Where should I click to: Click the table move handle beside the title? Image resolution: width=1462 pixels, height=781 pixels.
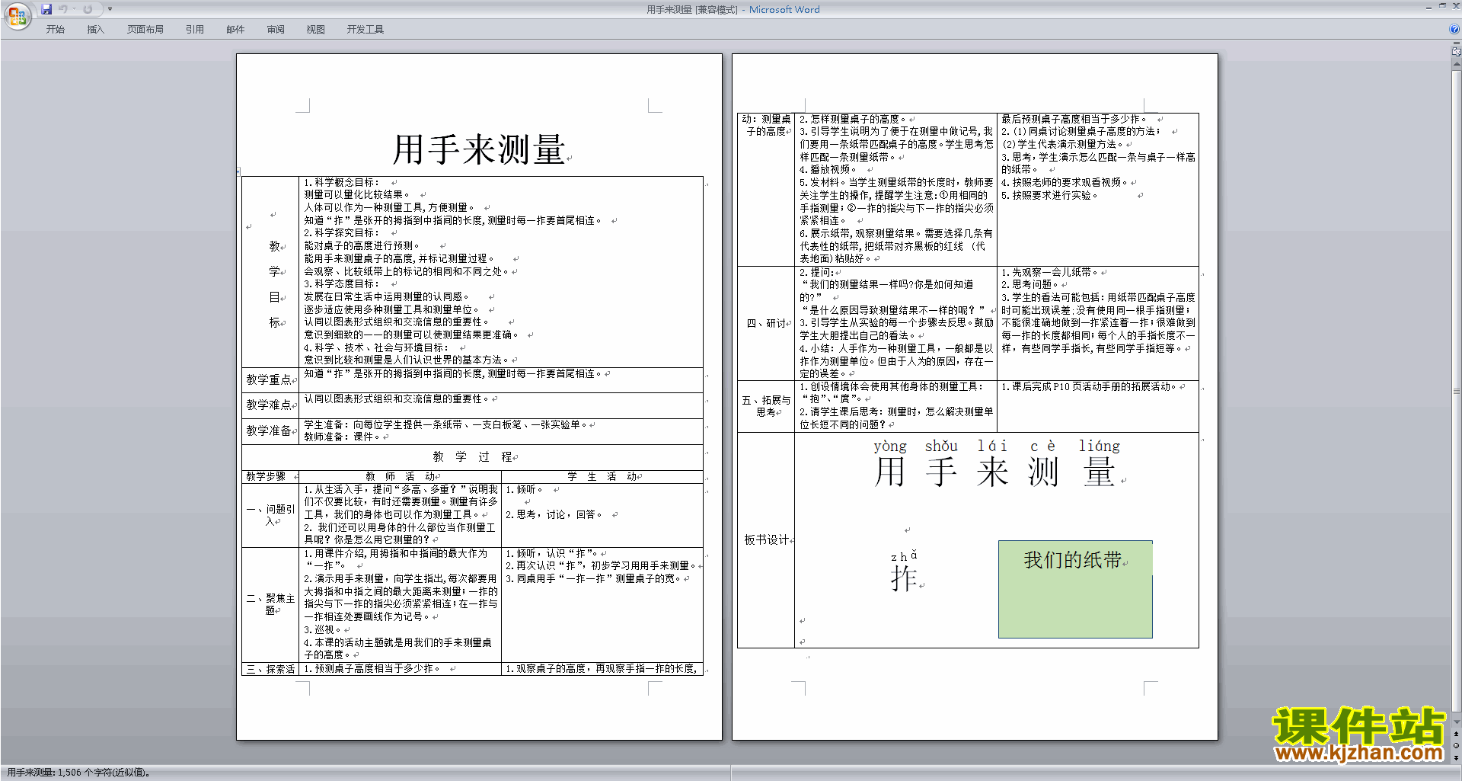(x=238, y=171)
